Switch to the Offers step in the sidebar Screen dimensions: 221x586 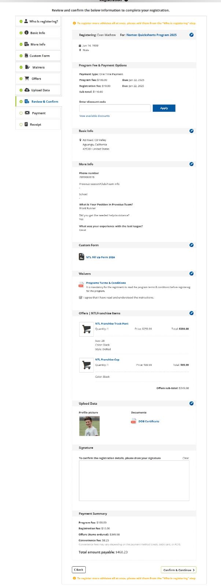(38, 79)
